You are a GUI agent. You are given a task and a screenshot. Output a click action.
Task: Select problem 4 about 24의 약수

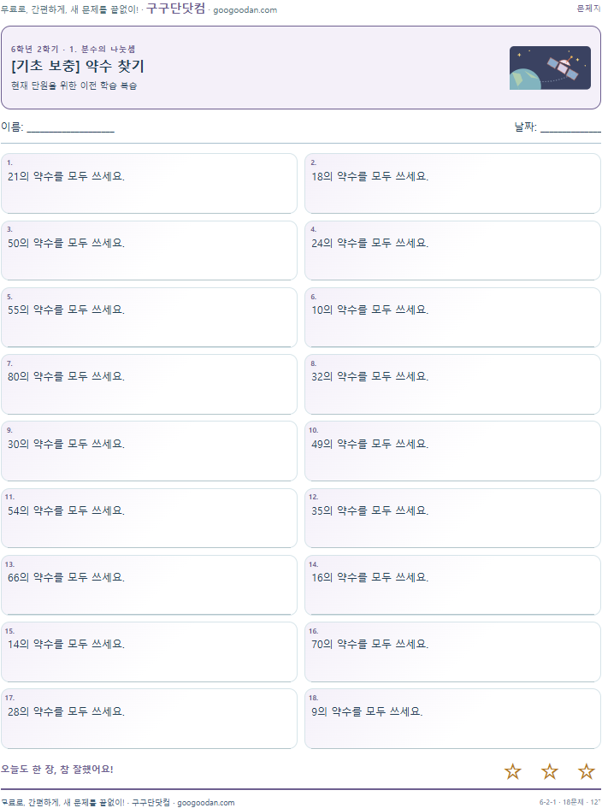click(452, 251)
